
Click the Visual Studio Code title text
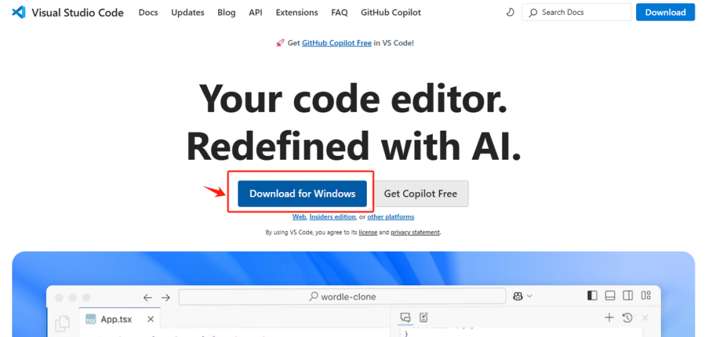tap(77, 13)
